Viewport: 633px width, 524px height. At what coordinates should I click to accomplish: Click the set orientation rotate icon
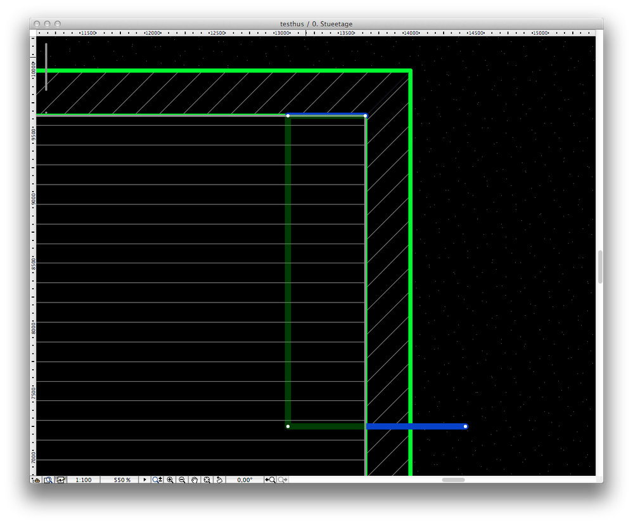(x=219, y=480)
